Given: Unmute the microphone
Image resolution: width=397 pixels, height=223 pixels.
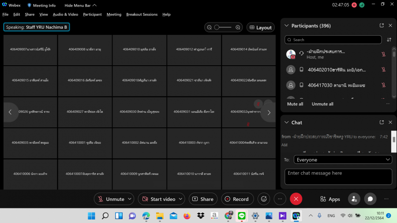Looking at the screenshot, I should (111, 199).
